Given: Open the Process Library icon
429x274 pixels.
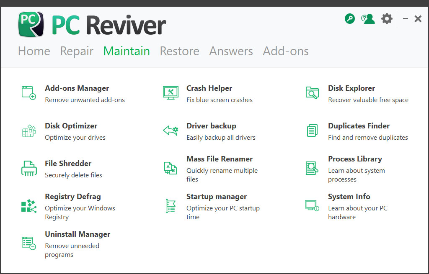Looking at the screenshot, I should [312, 168].
